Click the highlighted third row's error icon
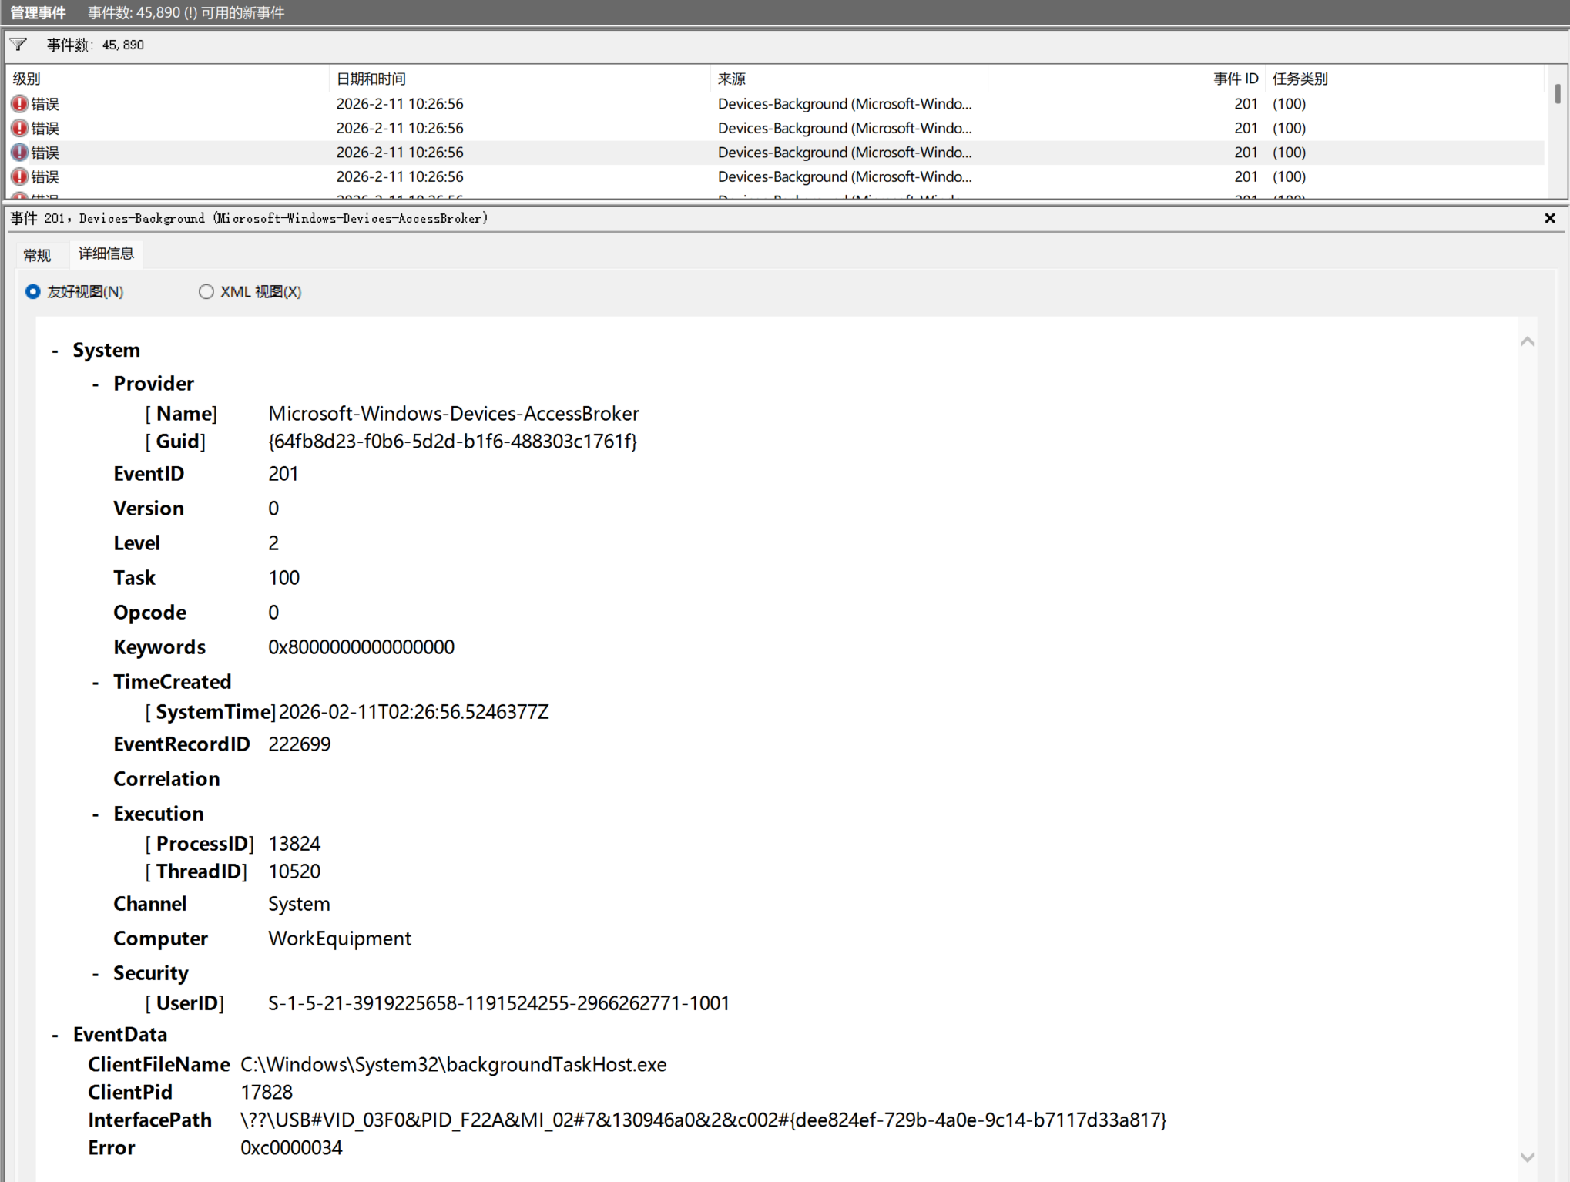Image resolution: width=1570 pixels, height=1182 pixels. tap(19, 153)
